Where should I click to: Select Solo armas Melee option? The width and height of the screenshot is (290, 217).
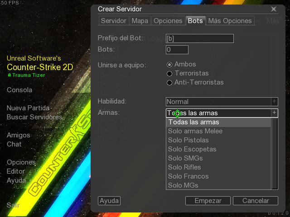pyautogui.click(x=195, y=131)
